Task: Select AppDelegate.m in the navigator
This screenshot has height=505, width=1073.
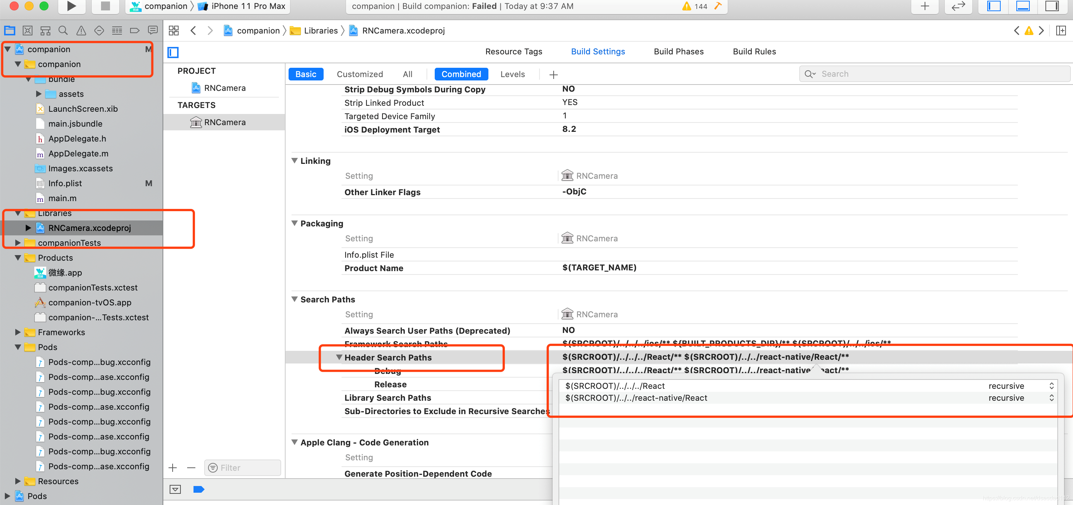Action: 78,153
